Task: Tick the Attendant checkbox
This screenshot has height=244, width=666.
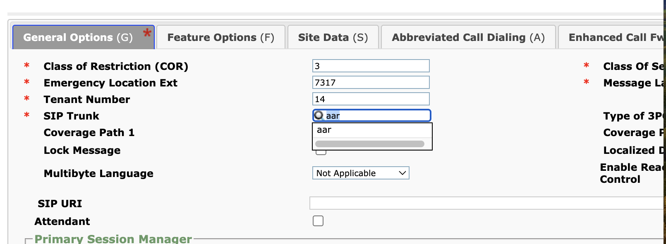Action: pos(318,221)
